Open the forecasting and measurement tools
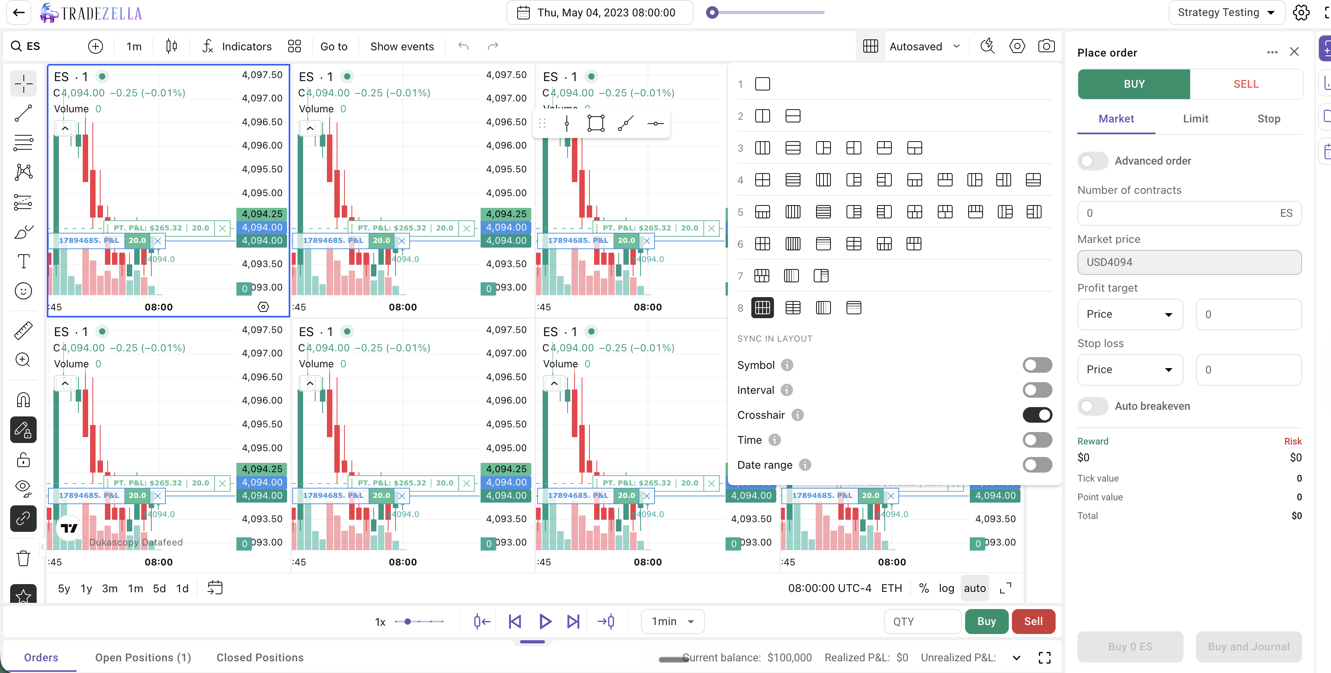Image resolution: width=1331 pixels, height=673 pixels. click(23, 202)
